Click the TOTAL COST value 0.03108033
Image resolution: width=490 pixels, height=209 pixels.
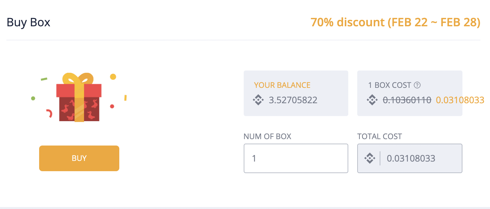[x=411, y=158]
